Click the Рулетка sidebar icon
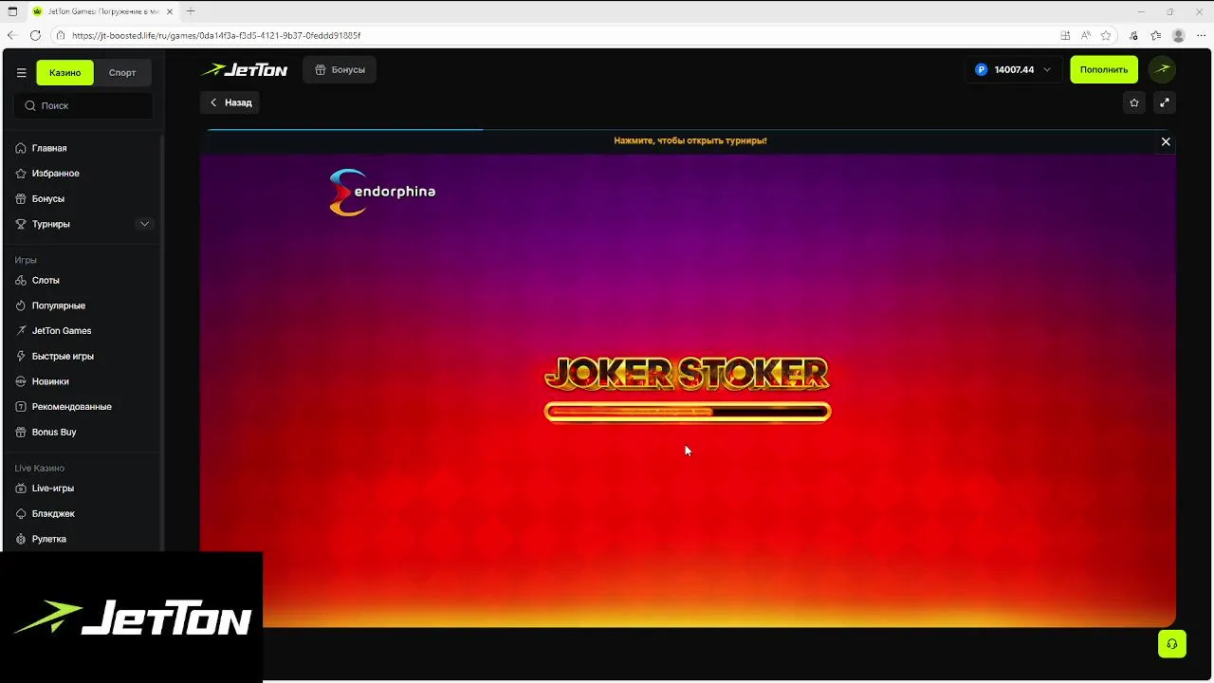Image resolution: width=1214 pixels, height=683 pixels. [21, 539]
